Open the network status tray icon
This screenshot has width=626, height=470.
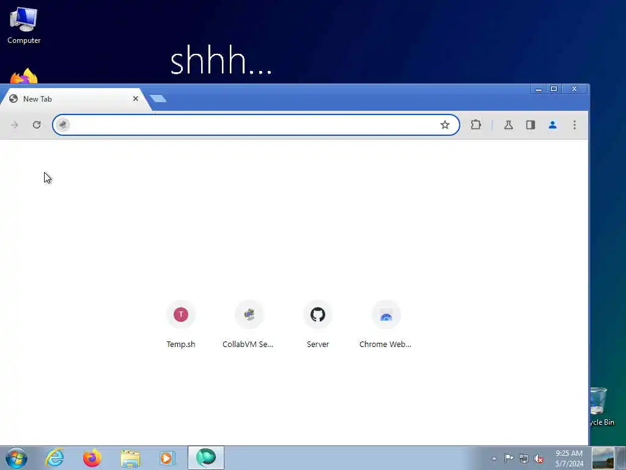point(524,459)
